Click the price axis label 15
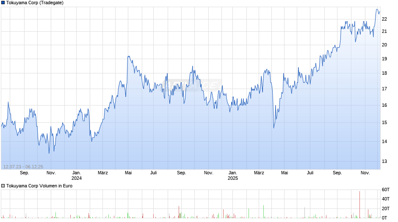The image size is (398, 222). point(384,123)
